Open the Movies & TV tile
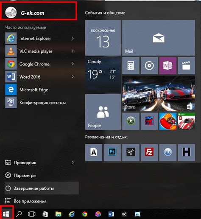This screenshot has height=219, width=201. coord(187,65)
